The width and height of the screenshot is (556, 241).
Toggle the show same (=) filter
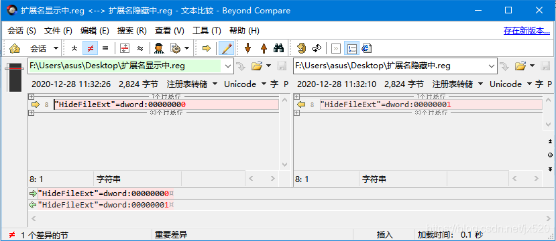[105, 48]
